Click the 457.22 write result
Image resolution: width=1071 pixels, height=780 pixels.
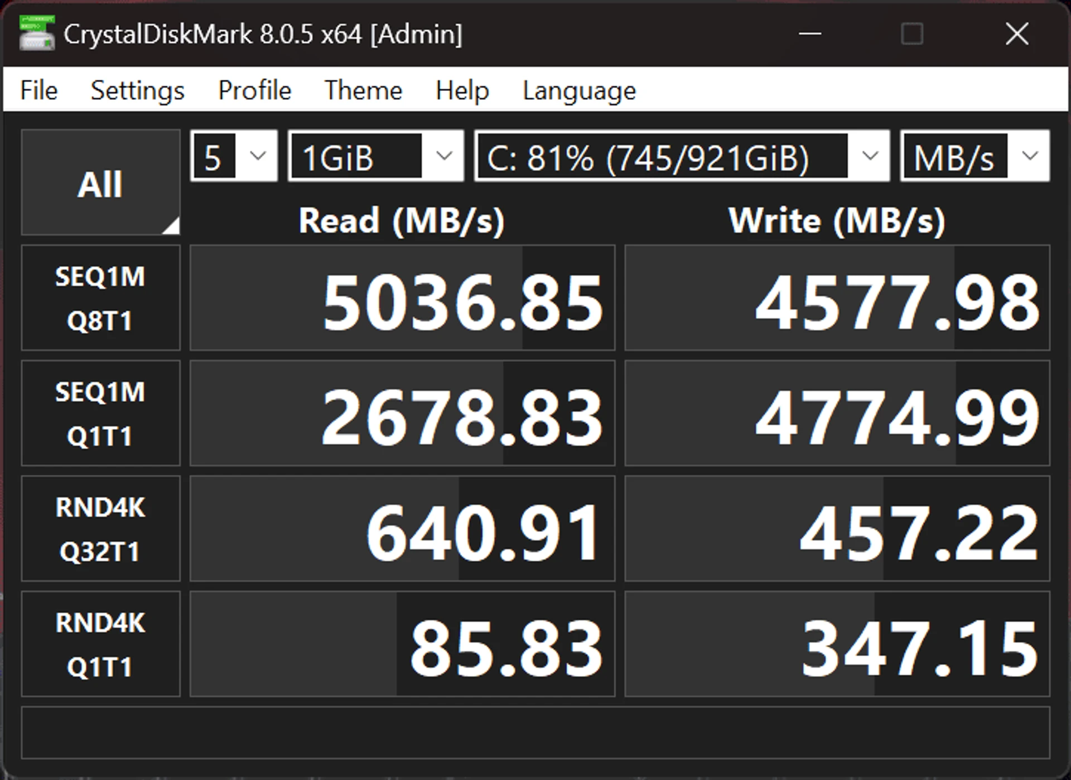coord(837,529)
